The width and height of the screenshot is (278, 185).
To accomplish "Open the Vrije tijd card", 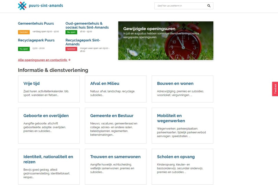I will tap(49, 89).
